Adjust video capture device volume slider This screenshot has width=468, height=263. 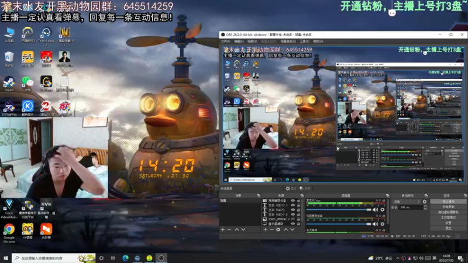point(339,224)
